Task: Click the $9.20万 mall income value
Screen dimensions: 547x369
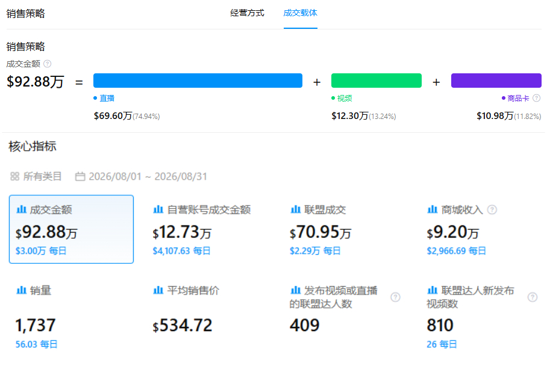Action: (x=453, y=232)
